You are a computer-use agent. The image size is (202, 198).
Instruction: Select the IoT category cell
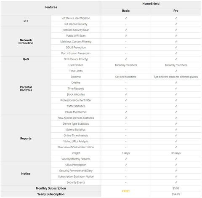[x=26, y=21]
